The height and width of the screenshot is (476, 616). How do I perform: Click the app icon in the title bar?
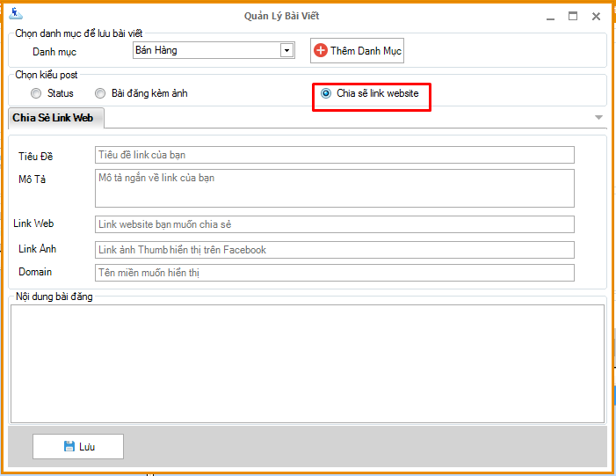[x=16, y=14]
